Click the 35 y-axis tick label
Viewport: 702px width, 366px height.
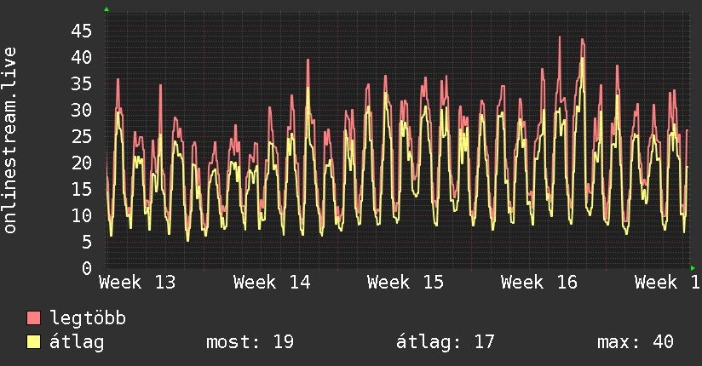click(82, 83)
